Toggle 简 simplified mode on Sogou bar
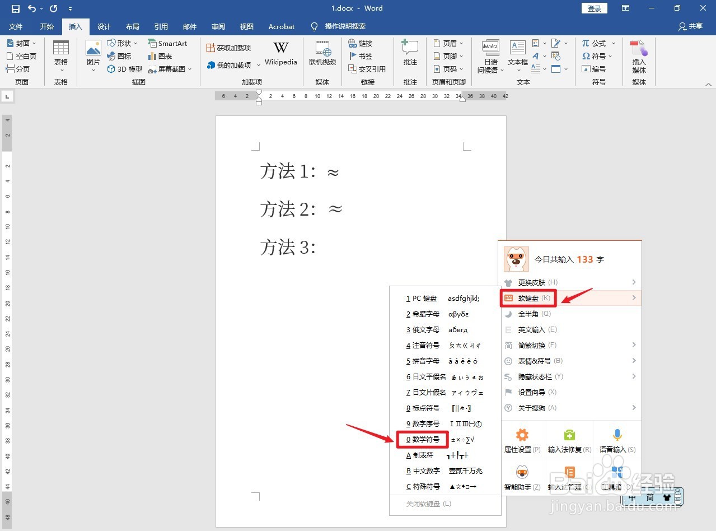This screenshot has height=531, width=716. tap(650, 497)
